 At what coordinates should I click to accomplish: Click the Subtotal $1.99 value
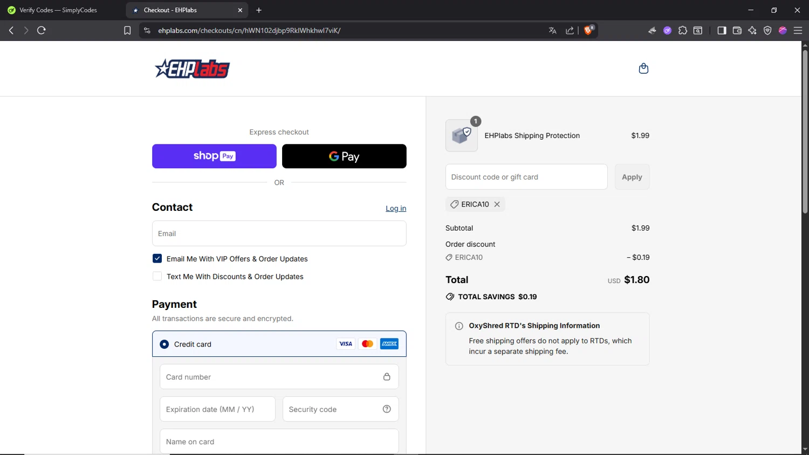pyautogui.click(x=641, y=228)
